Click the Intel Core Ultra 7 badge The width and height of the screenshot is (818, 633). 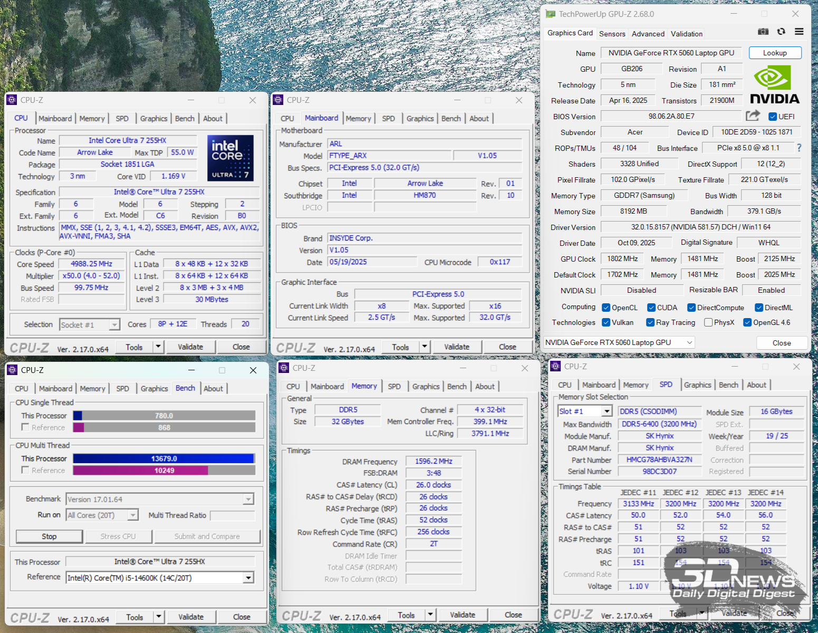tap(230, 158)
